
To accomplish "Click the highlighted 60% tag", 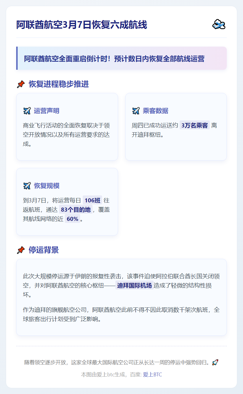I will point(72,219).
